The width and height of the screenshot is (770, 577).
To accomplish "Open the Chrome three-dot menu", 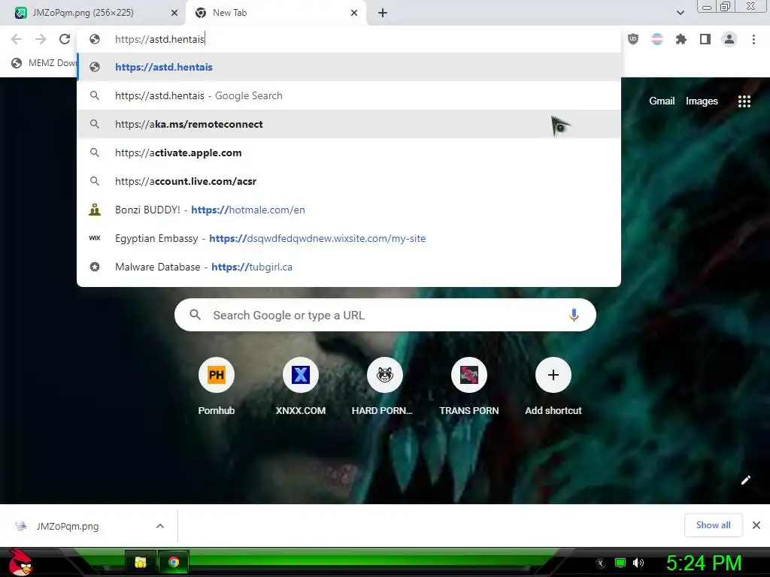I will point(753,39).
